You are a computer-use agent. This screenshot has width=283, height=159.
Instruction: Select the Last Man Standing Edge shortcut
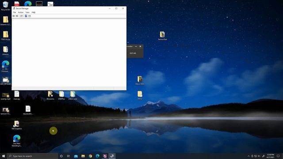tap(17, 140)
